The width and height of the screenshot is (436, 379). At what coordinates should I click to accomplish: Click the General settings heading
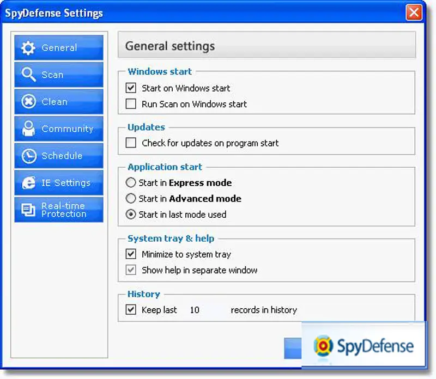[170, 46]
